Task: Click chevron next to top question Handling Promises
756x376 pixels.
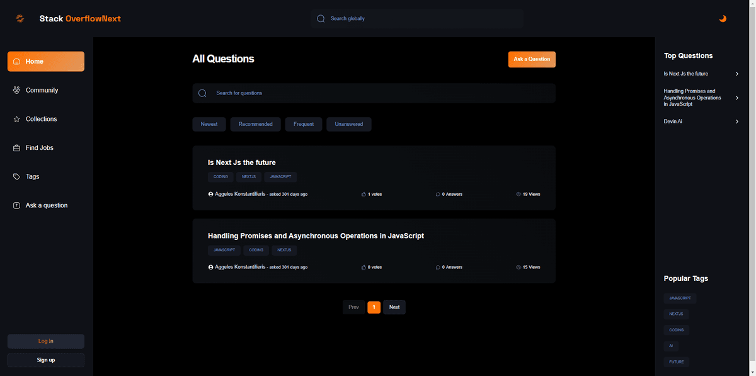Action: coord(737,98)
